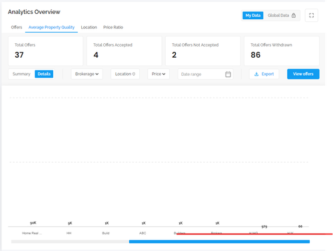333x251 pixels.
Task: Click the blue horizontal chart scrollbar
Action: 219,242
